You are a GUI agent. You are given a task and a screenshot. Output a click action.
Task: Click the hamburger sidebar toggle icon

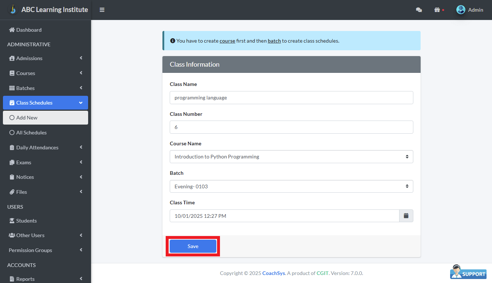tap(102, 10)
